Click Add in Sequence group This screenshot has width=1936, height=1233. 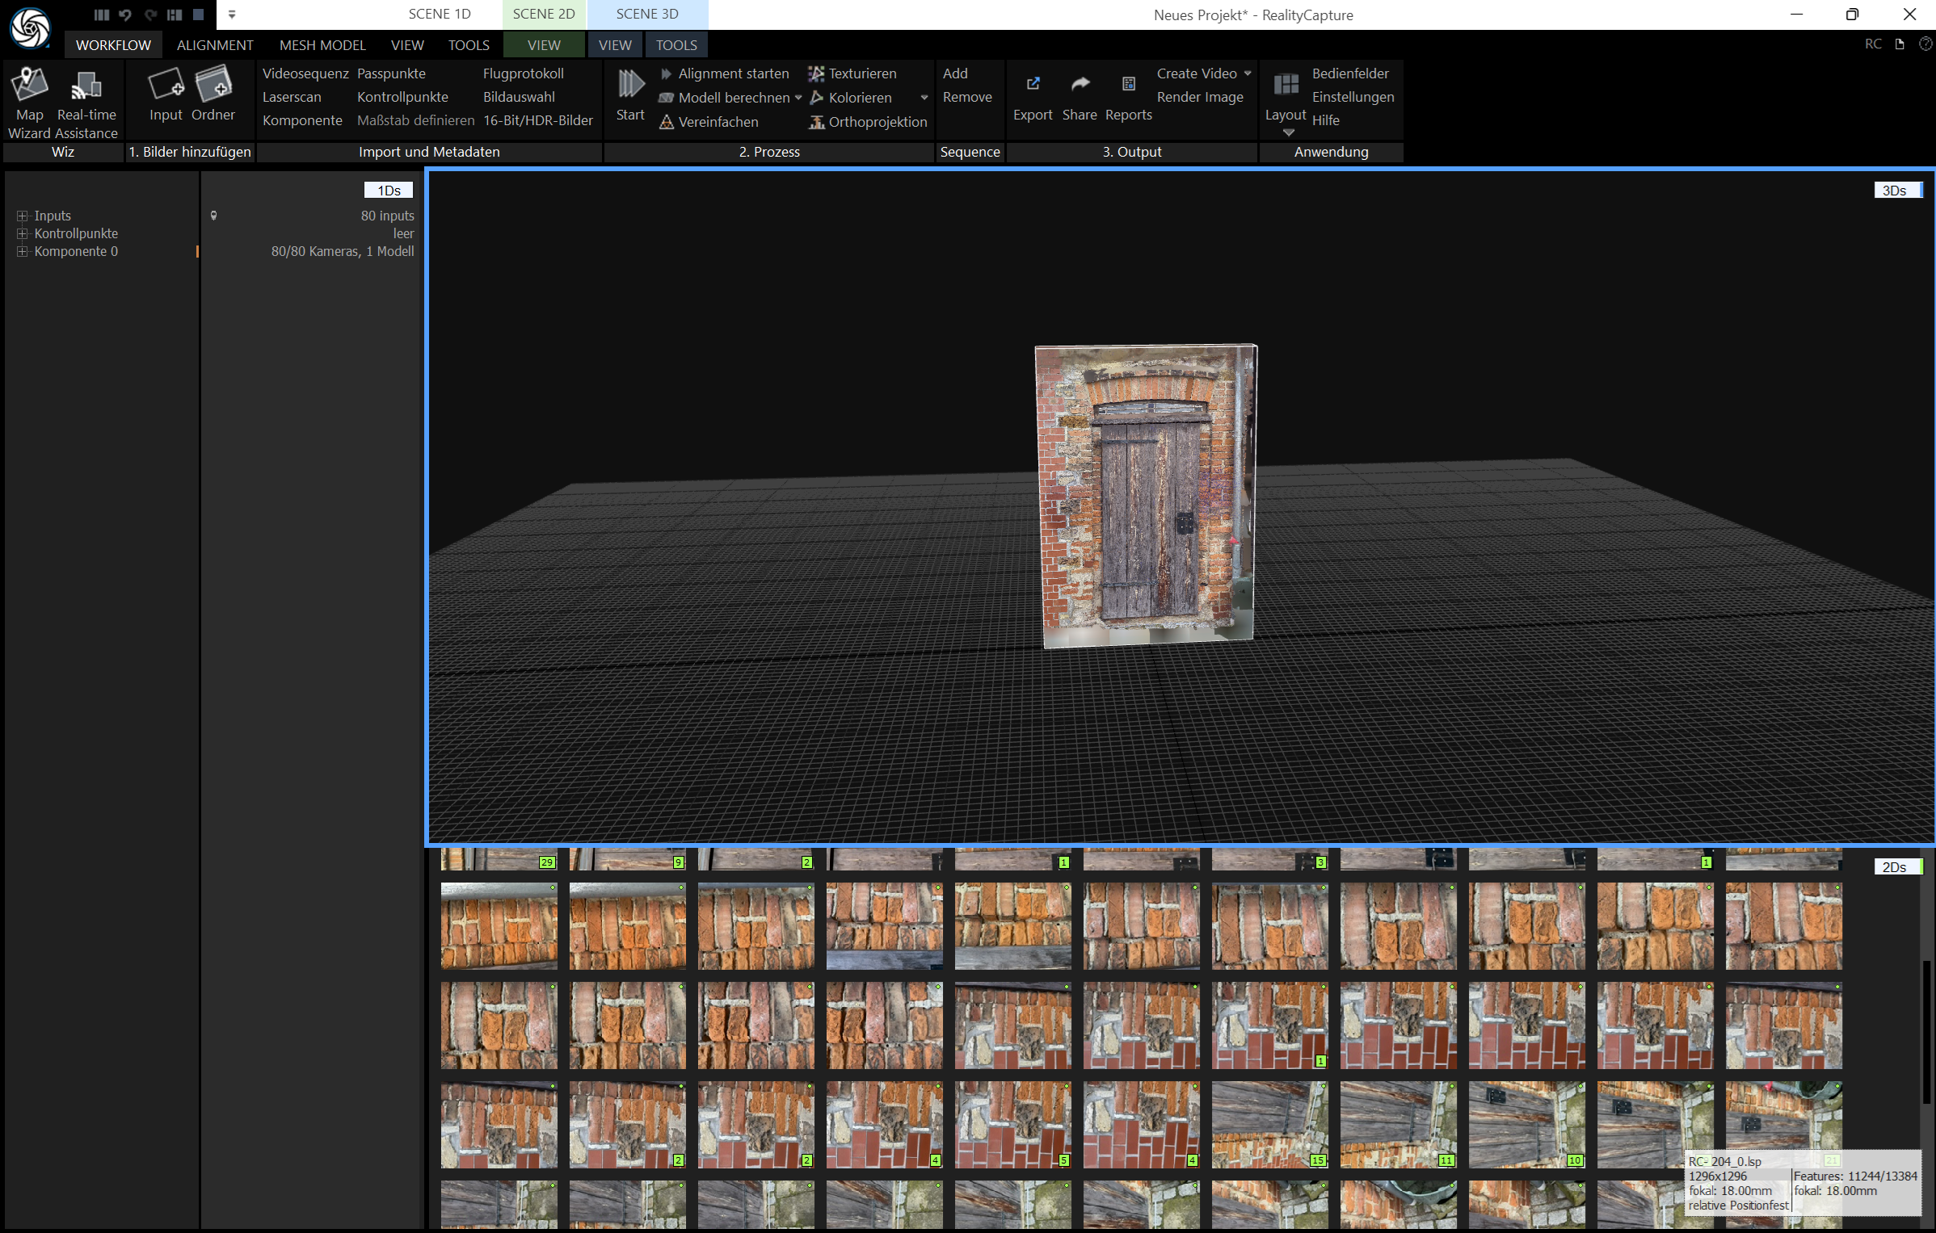pos(955,73)
